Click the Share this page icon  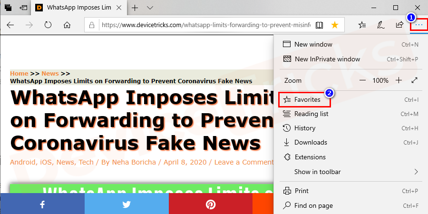(399, 25)
